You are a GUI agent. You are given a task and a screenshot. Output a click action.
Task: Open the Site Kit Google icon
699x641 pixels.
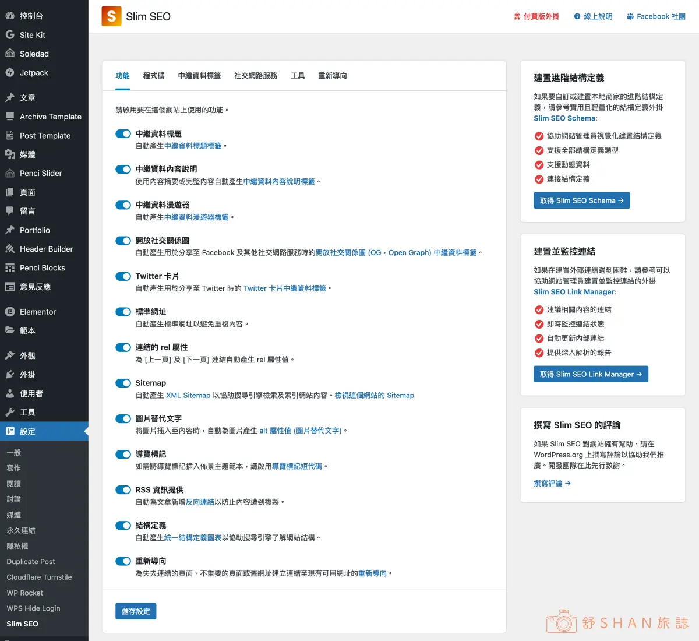point(10,35)
